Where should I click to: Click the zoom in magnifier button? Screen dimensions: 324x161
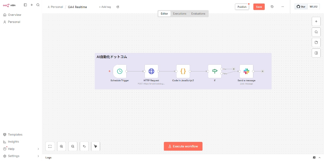tap(62, 146)
